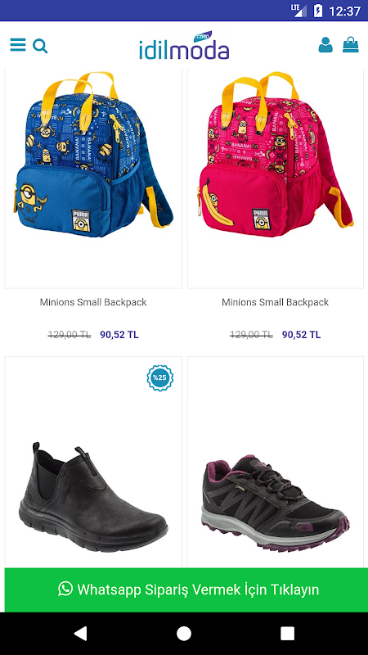The height and width of the screenshot is (655, 368).
Task: Tap the battery status icon
Action: (x=318, y=11)
